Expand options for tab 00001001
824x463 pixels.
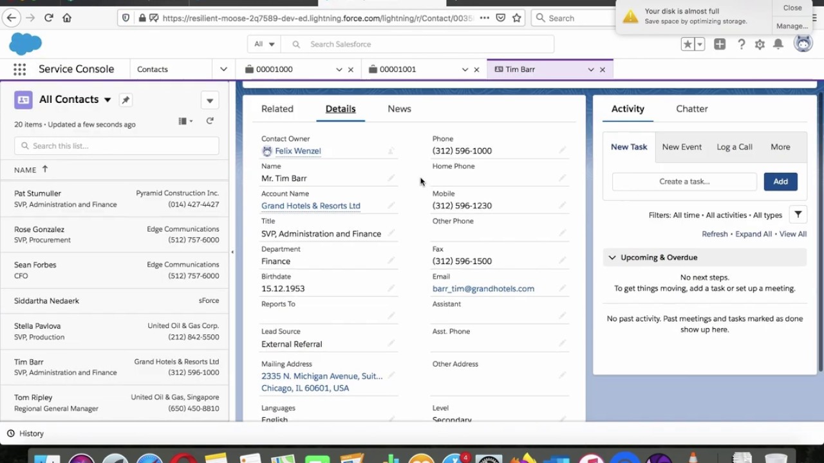465,69
